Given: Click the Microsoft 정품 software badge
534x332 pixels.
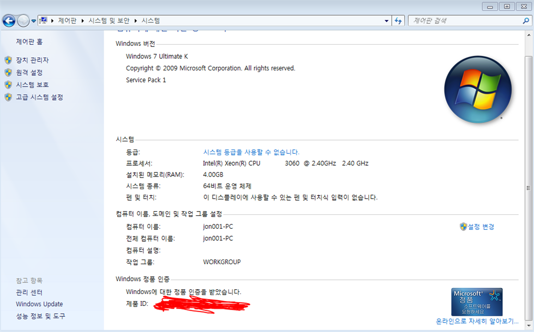Looking at the screenshot, I should pyautogui.click(x=477, y=302).
